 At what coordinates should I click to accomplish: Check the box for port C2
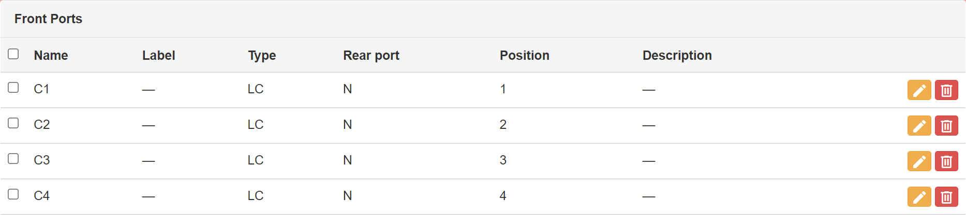pos(13,123)
